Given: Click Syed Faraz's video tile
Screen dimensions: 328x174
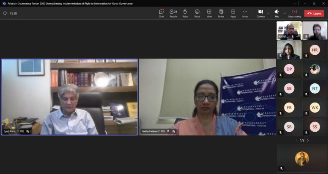Looking at the screenshot, I should click(70, 97).
